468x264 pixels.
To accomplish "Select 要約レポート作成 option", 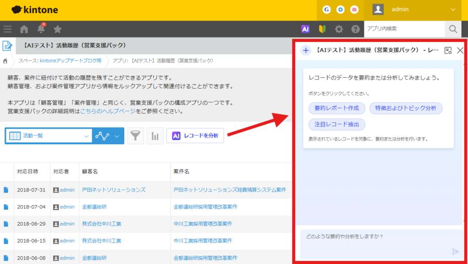I will (337, 108).
